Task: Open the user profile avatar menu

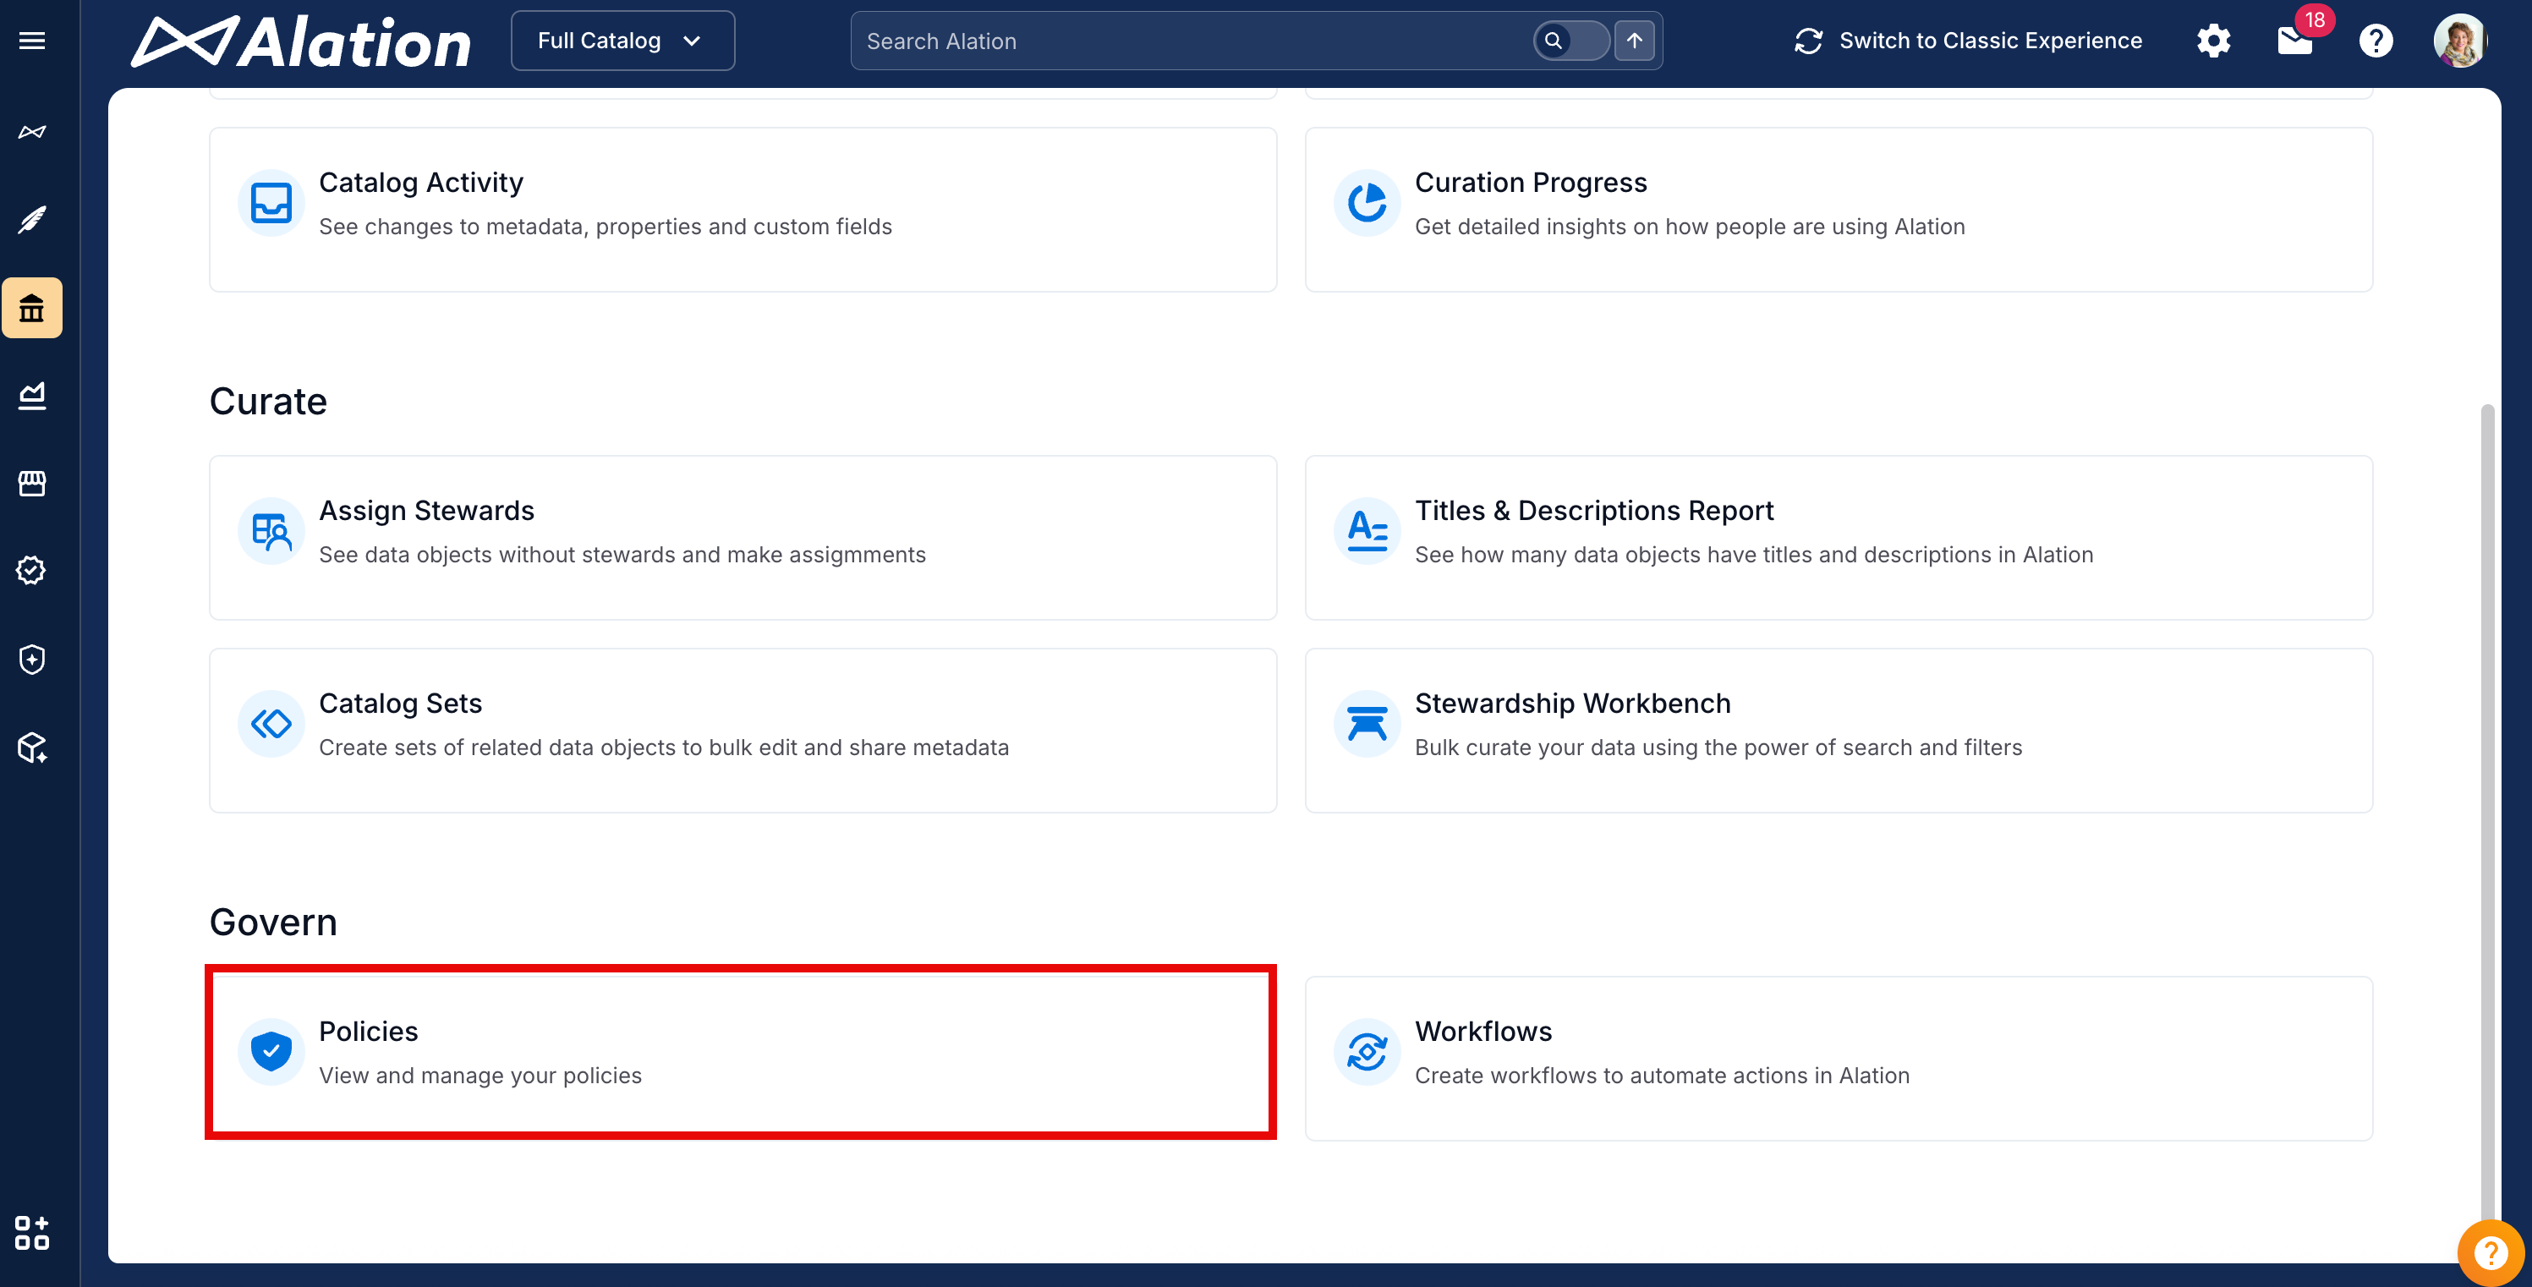Action: (x=2458, y=41)
